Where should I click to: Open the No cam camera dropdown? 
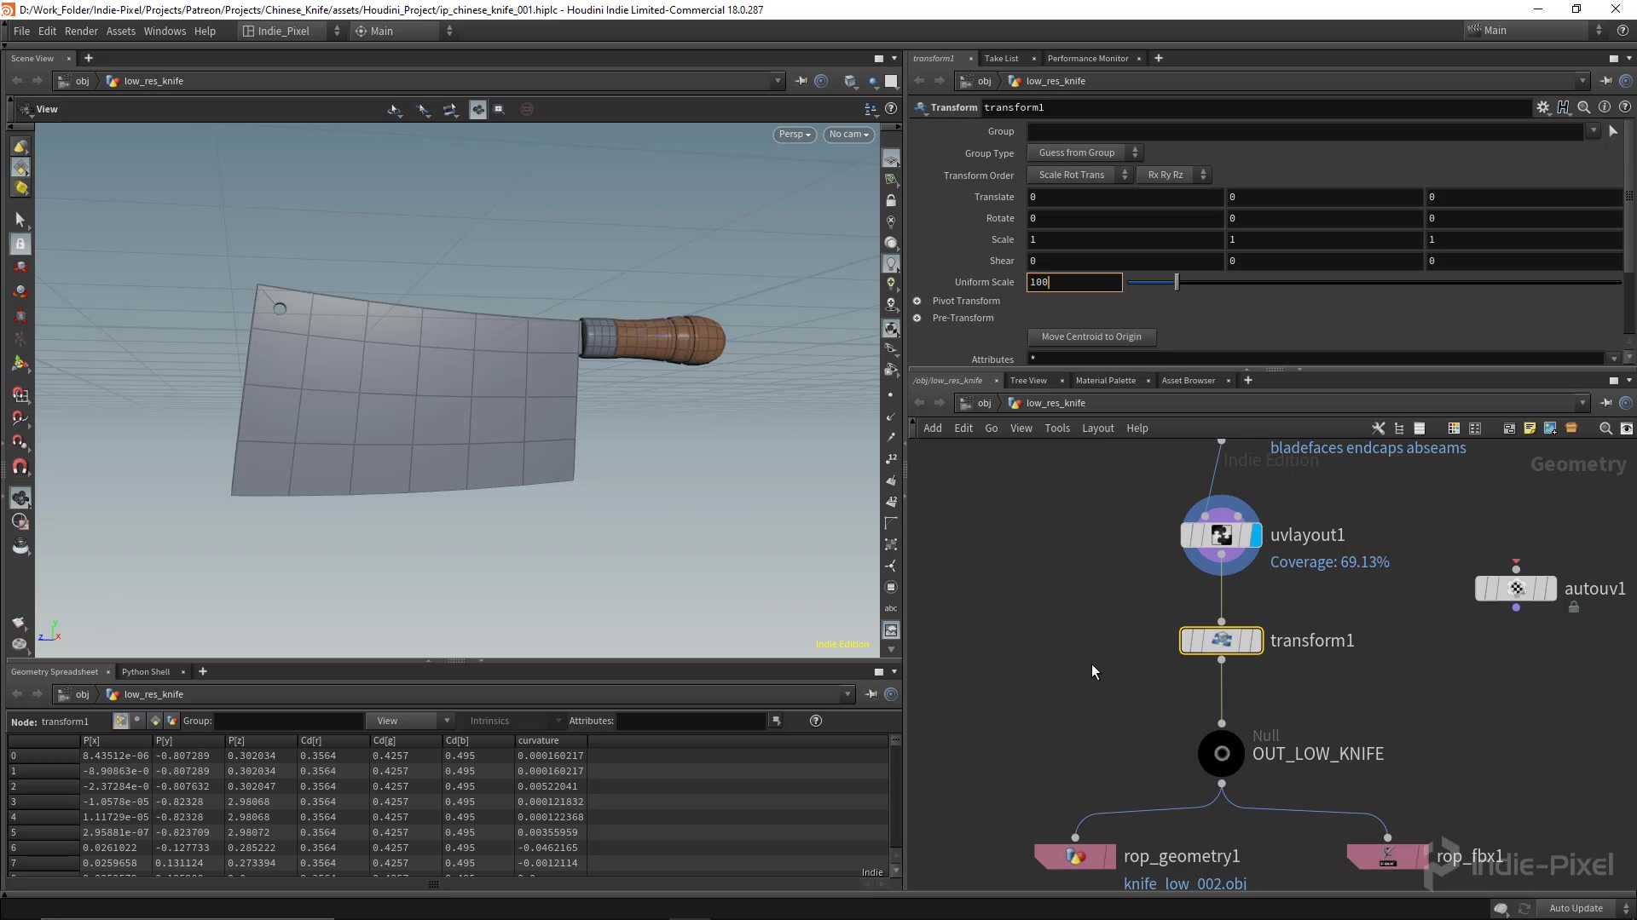click(x=848, y=135)
